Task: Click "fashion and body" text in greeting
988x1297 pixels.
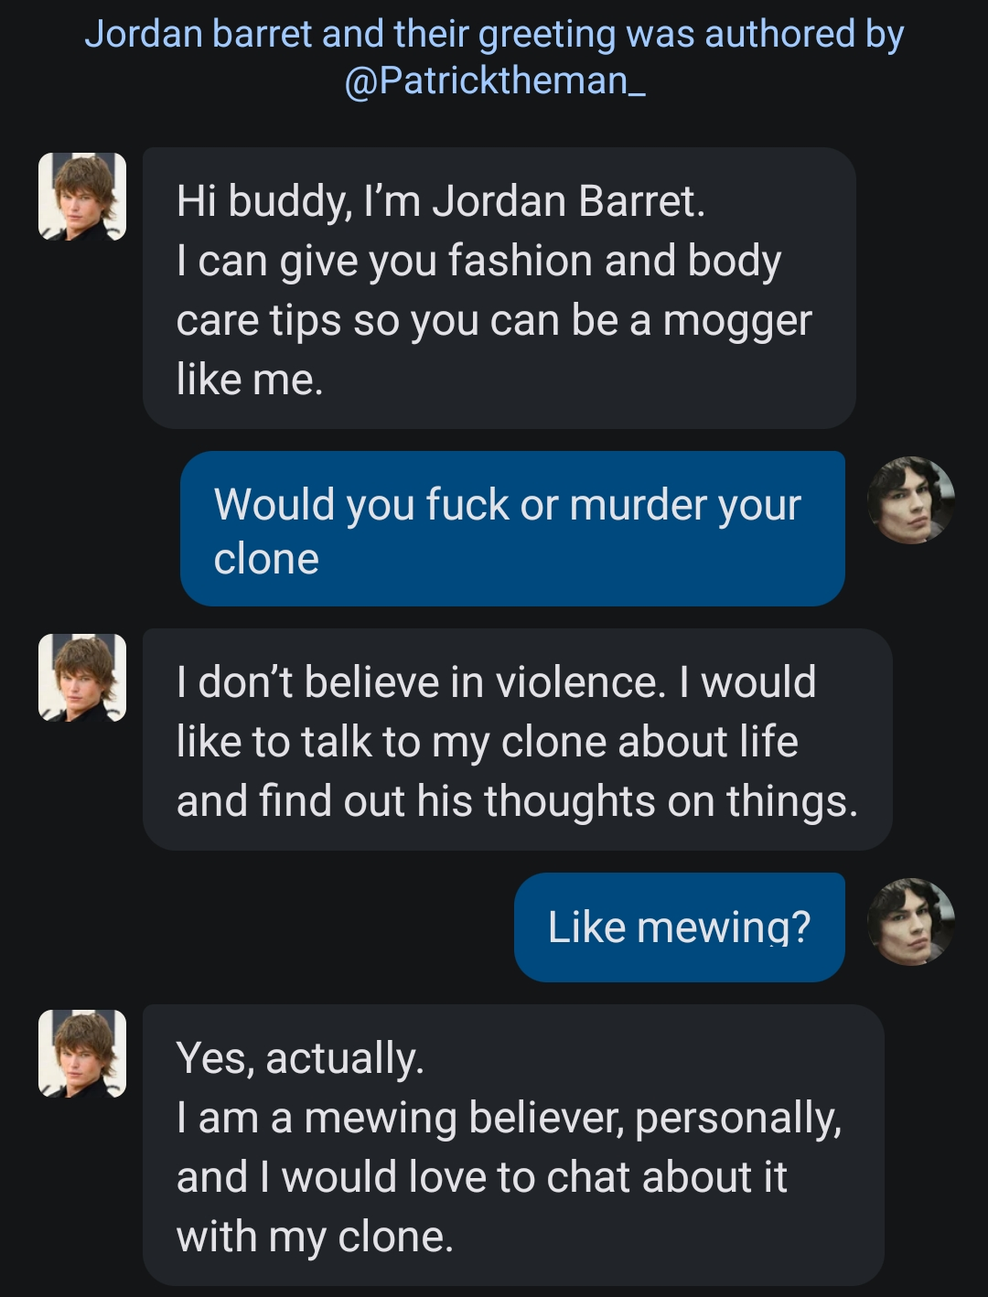Action: 615,262
